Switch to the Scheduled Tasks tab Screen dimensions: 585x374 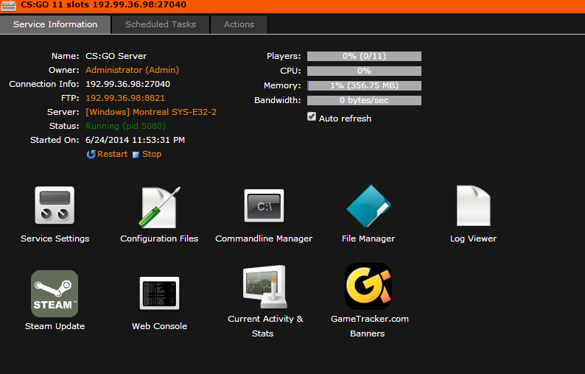point(161,24)
